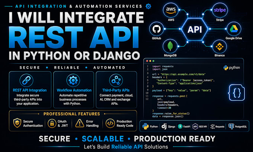Click response.raise_for_status() in the code
Image resolution: width=253 pixels, height=152 pixels.
pyautogui.click(x=171, y=113)
